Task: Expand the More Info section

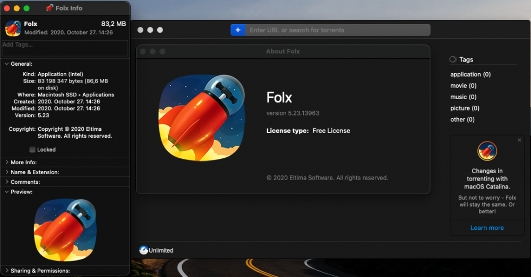Action: point(6,162)
